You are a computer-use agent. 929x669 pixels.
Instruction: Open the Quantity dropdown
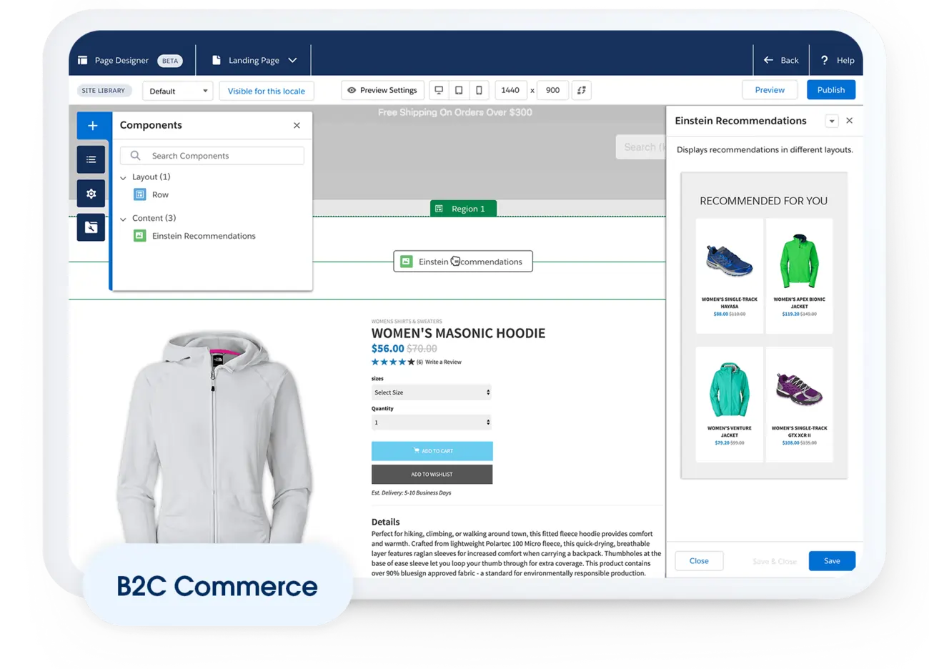tap(432, 422)
